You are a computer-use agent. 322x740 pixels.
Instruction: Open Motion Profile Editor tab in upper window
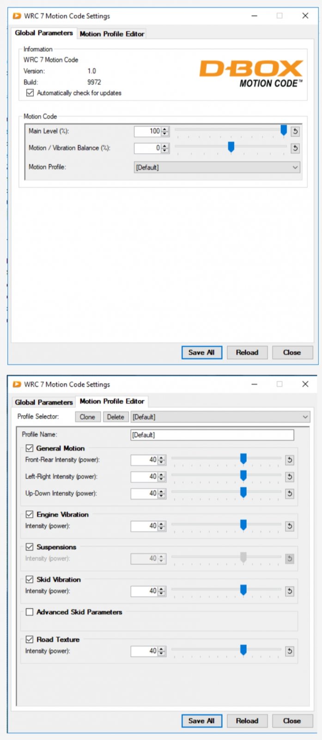[x=112, y=34]
